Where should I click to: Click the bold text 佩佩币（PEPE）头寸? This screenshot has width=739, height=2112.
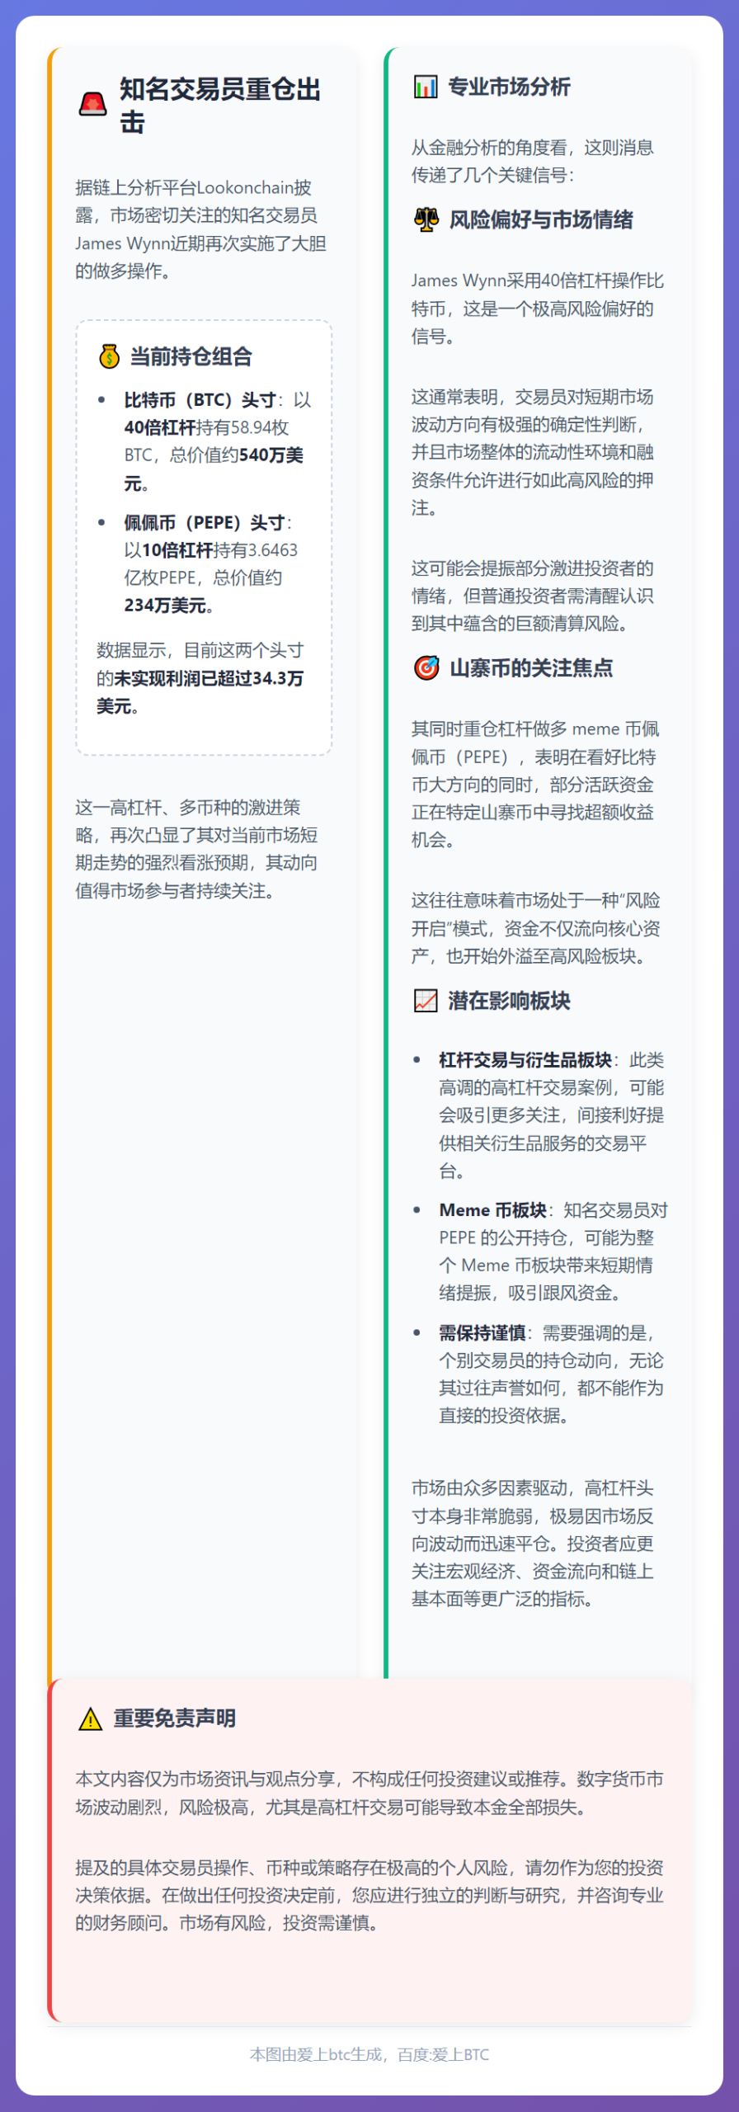(x=205, y=523)
